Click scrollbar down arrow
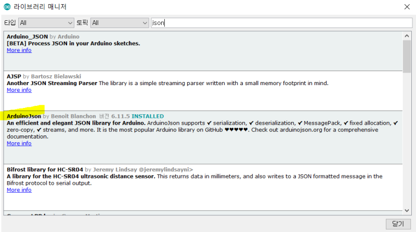The image size is (416, 232). point(407,211)
